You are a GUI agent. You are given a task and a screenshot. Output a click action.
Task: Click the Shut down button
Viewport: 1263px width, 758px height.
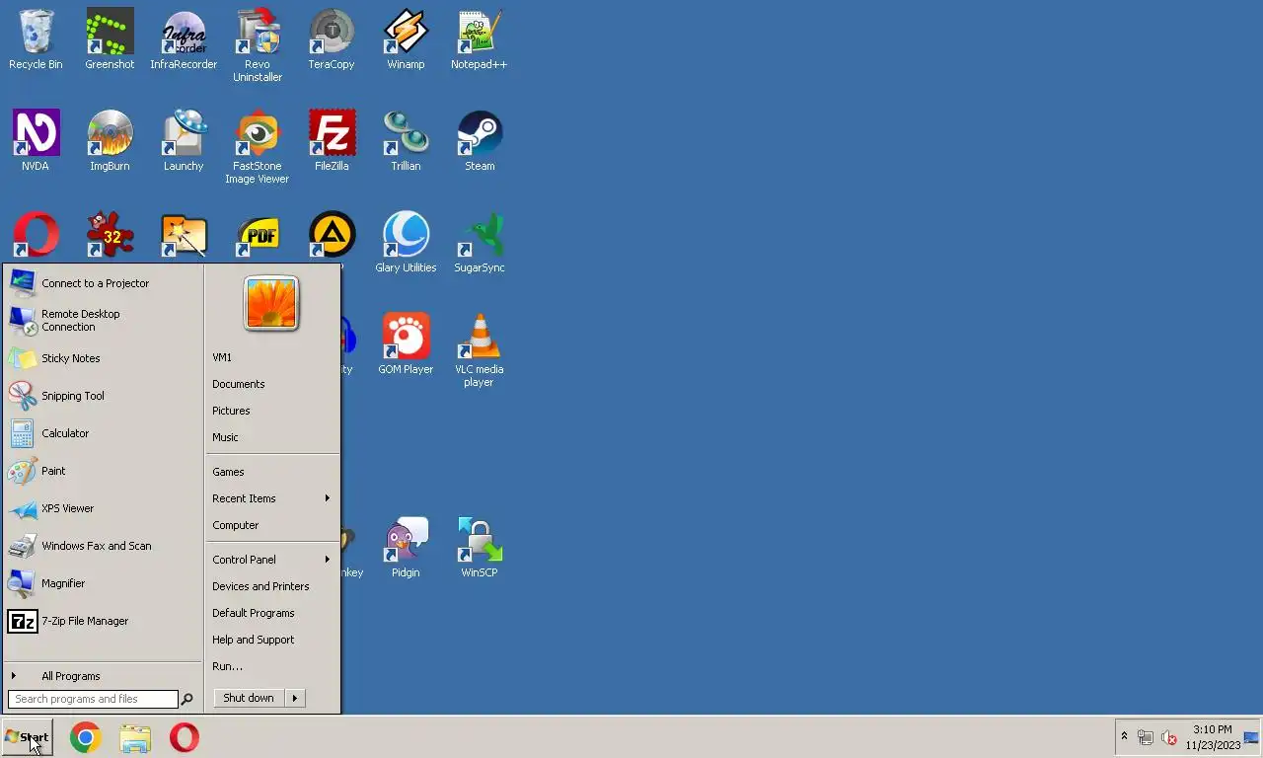point(249,698)
